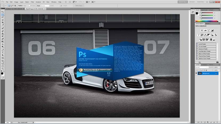Select the Gradient tool
This screenshot has width=221, height=124.
[3, 42]
